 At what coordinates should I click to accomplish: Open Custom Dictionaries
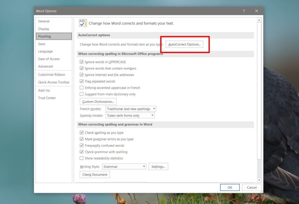[x=98, y=101]
